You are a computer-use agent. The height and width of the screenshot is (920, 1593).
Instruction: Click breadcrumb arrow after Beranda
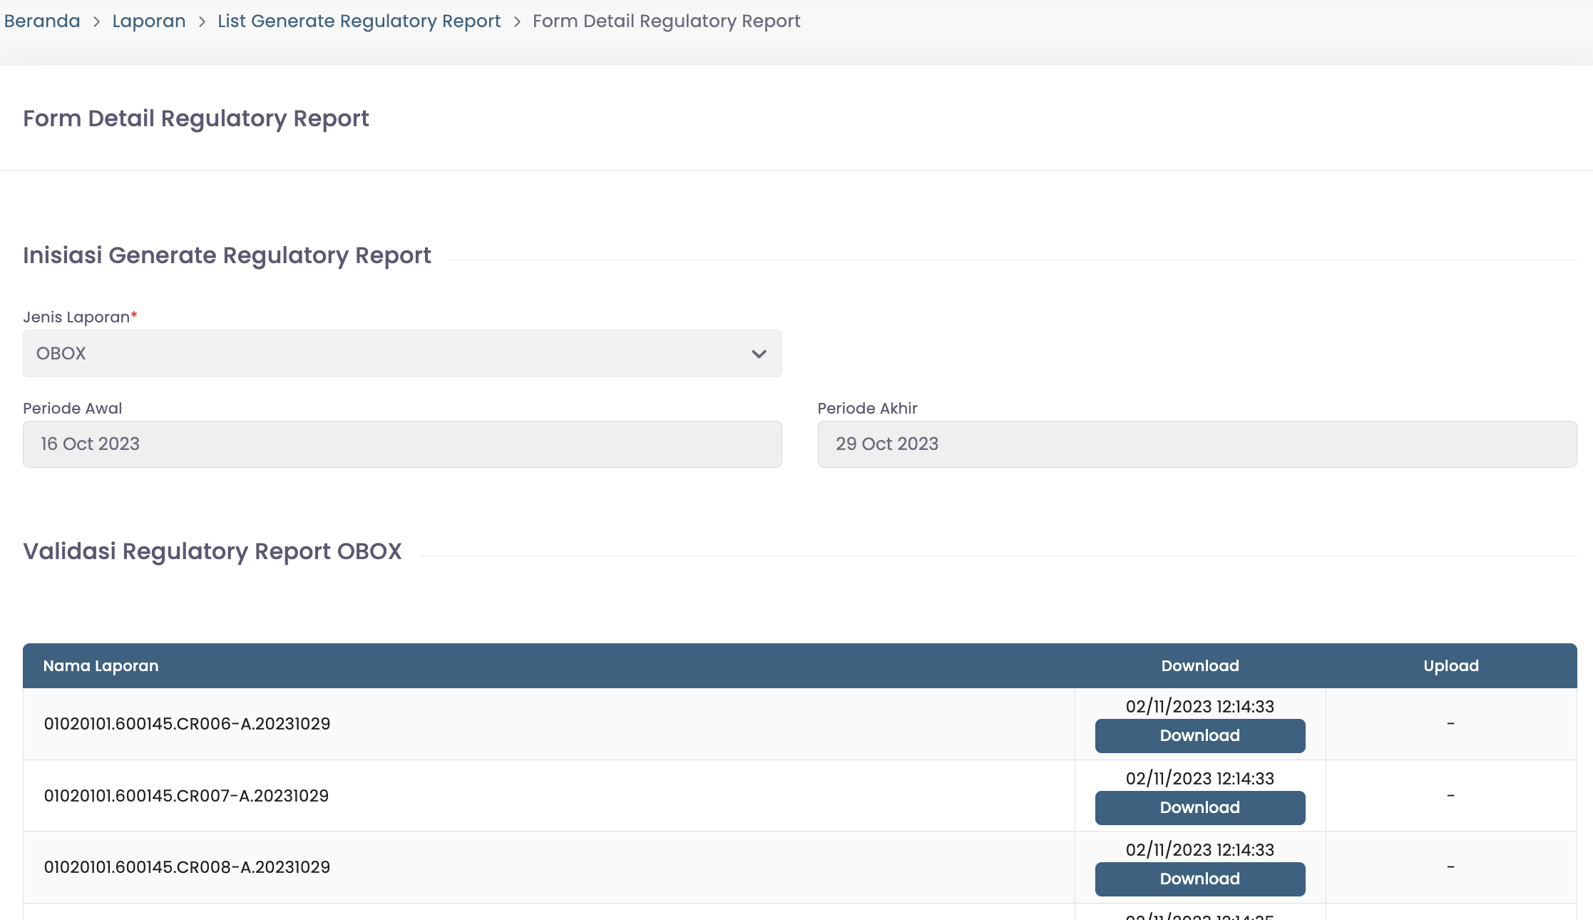pos(96,22)
